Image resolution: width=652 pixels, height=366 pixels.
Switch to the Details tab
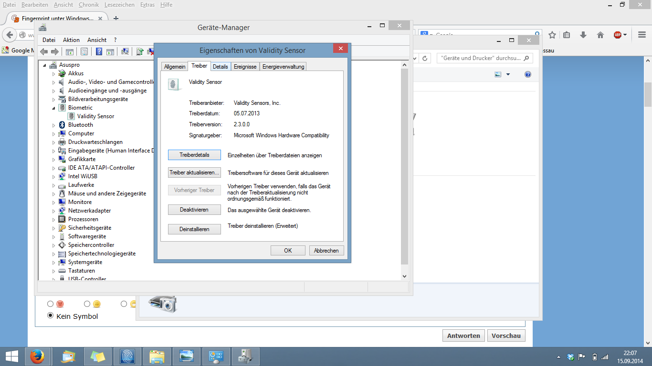[x=221, y=67]
